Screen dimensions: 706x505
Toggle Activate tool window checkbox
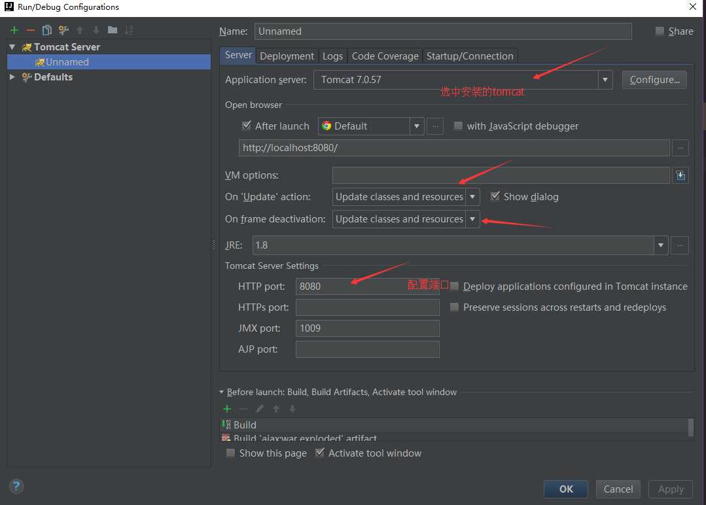click(319, 453)
